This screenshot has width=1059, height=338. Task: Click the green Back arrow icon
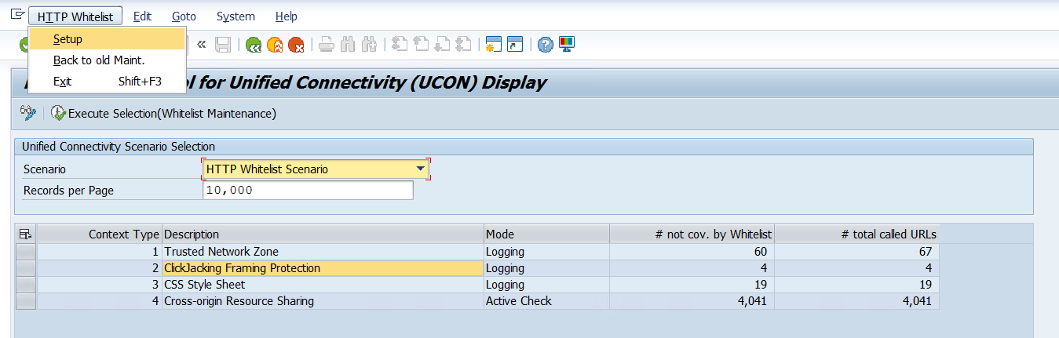click(254, 45)
